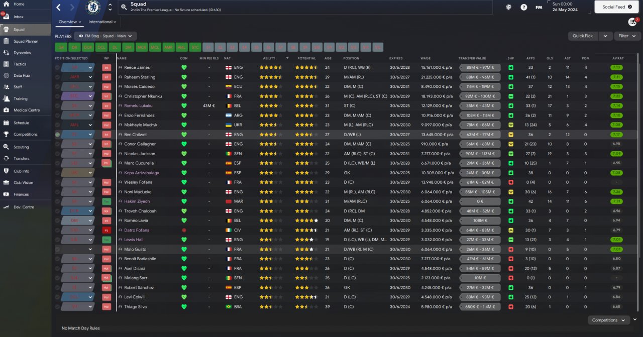
Task: Go to Dynamics screen
Action: pos(25,53)
